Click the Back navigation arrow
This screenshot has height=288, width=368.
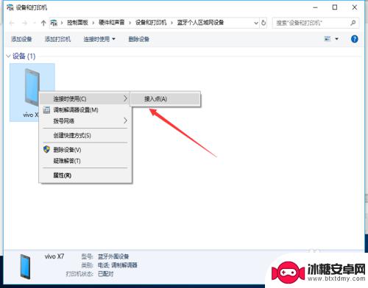coord(12,23)
